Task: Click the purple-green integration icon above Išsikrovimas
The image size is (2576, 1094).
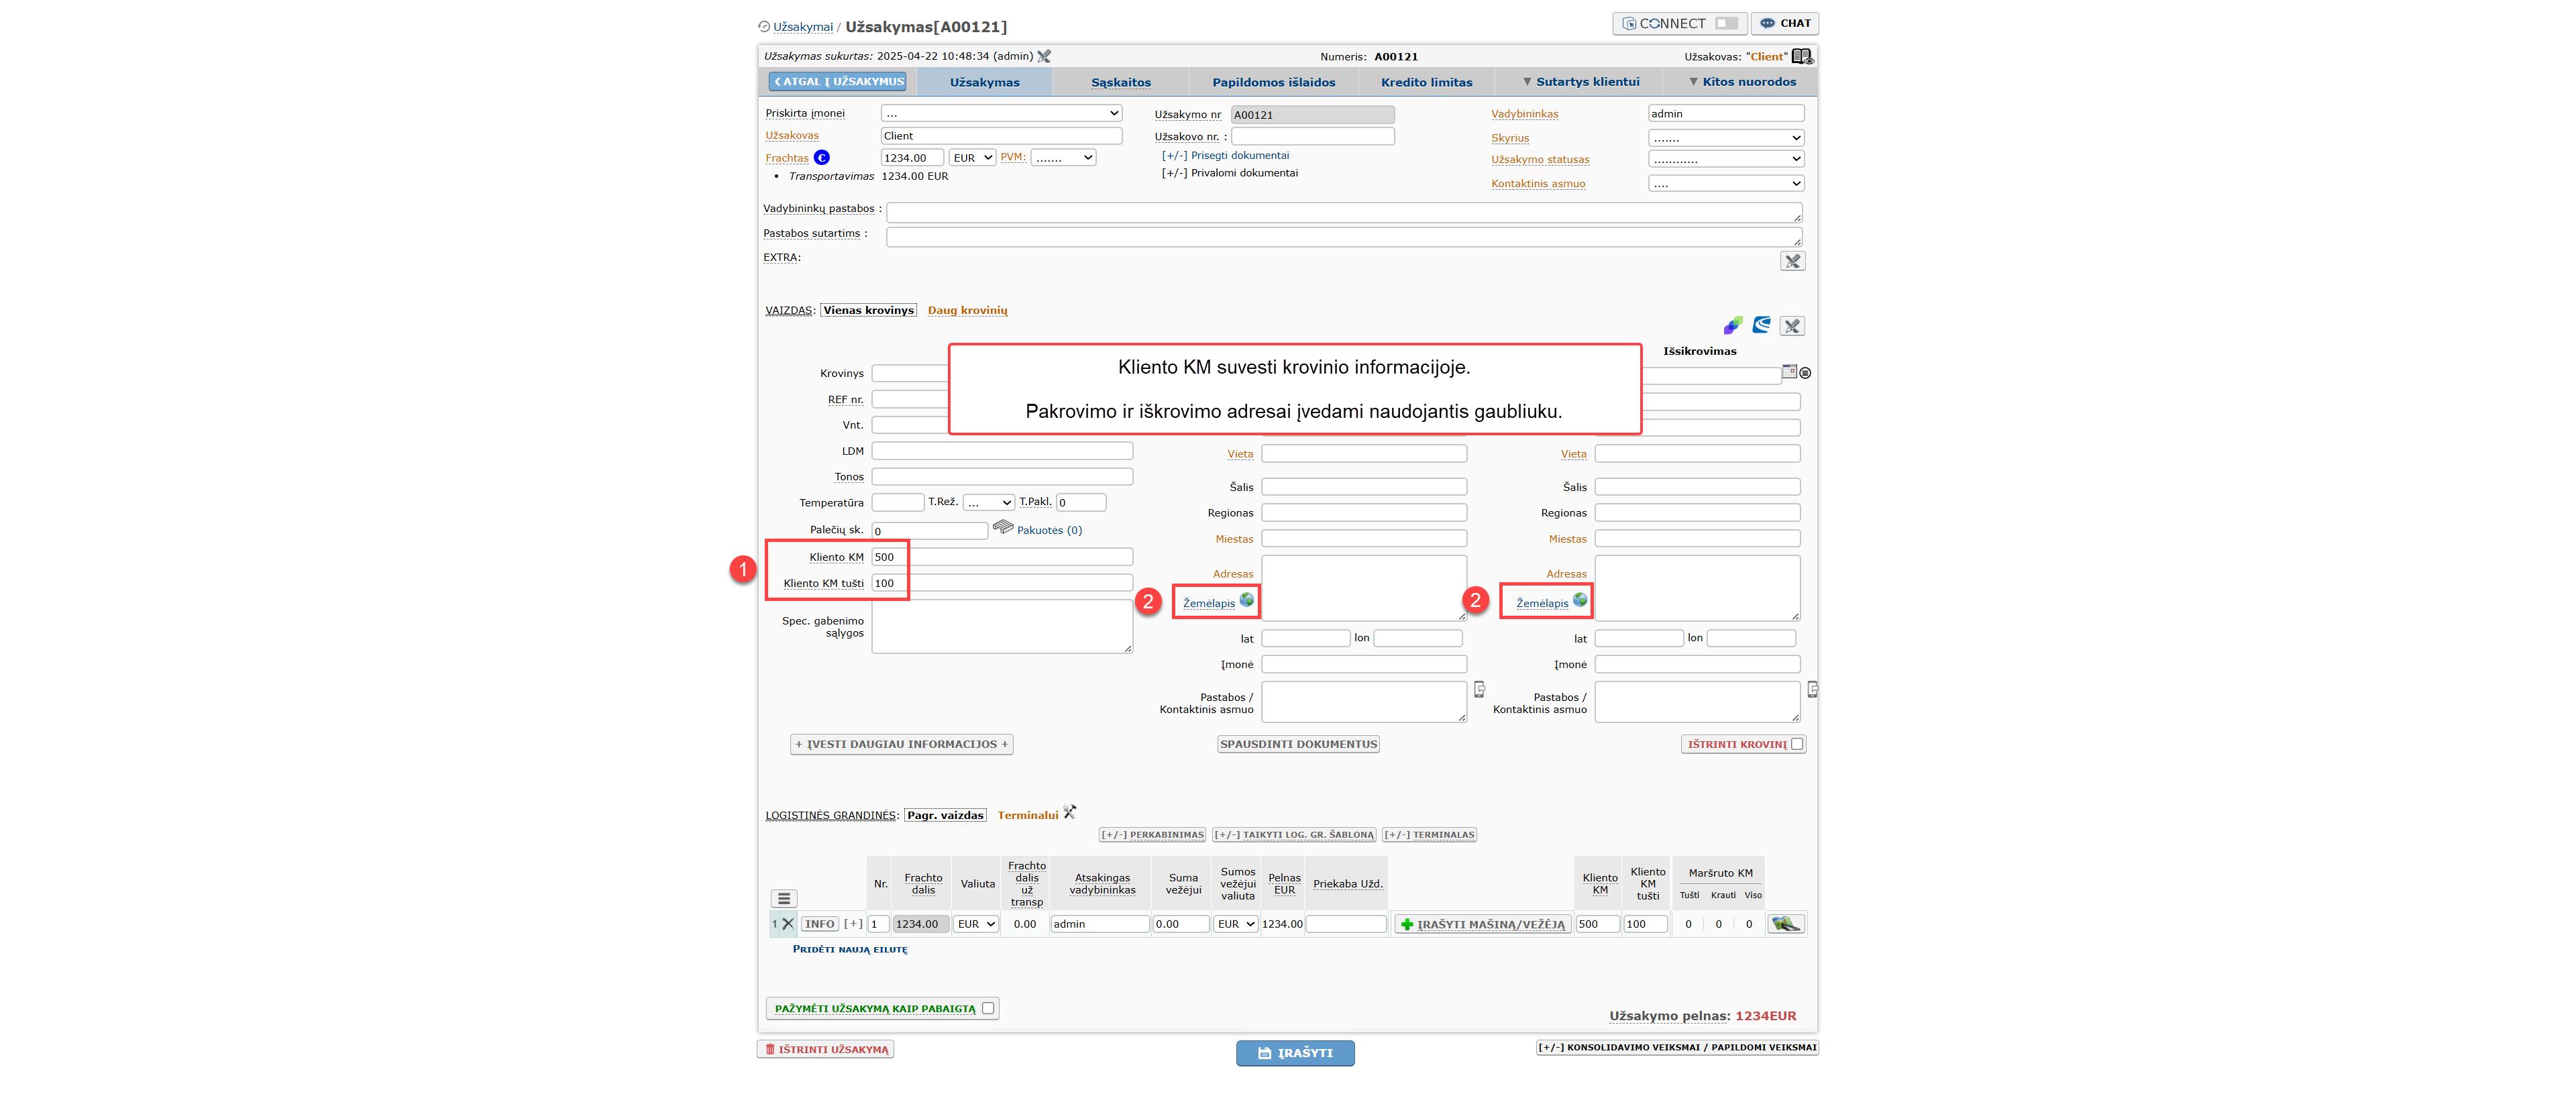Action: (1733, 326)
